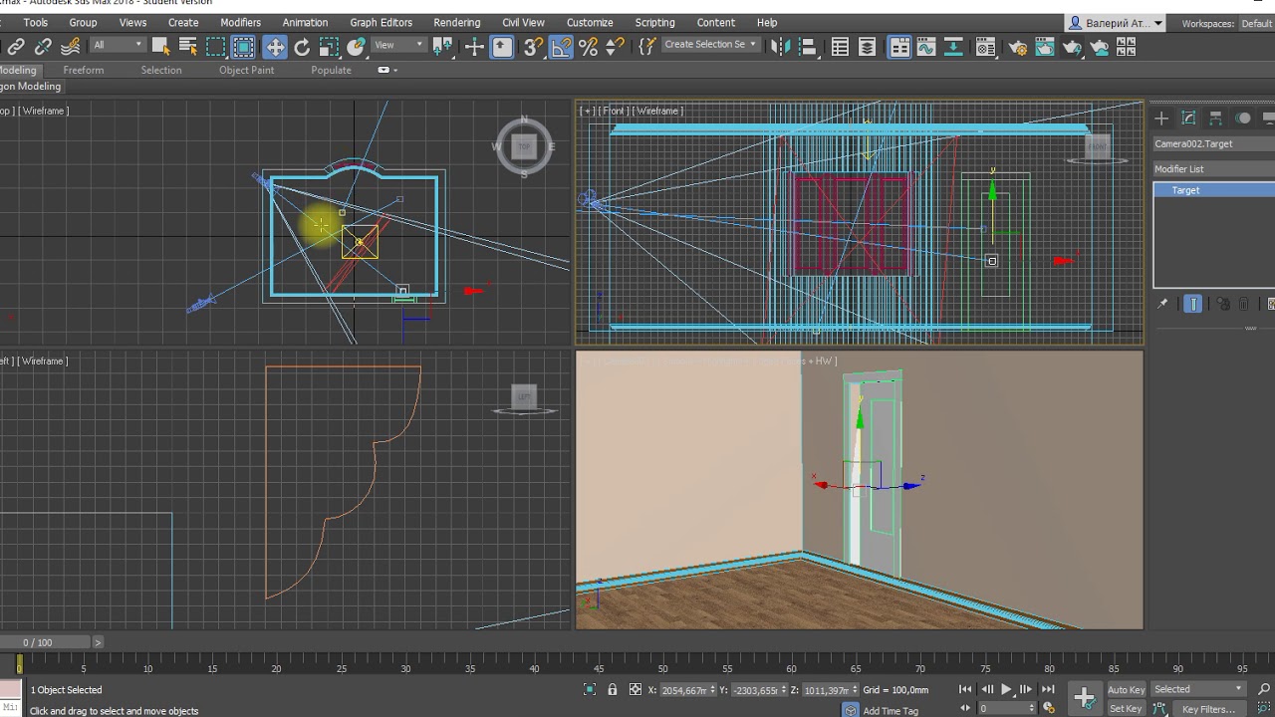
Task: Switch to the Freeform ribbon tab
Action: click(83, 70)
